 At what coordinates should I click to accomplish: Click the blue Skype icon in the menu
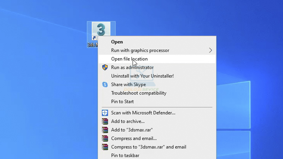pos(105,85)
